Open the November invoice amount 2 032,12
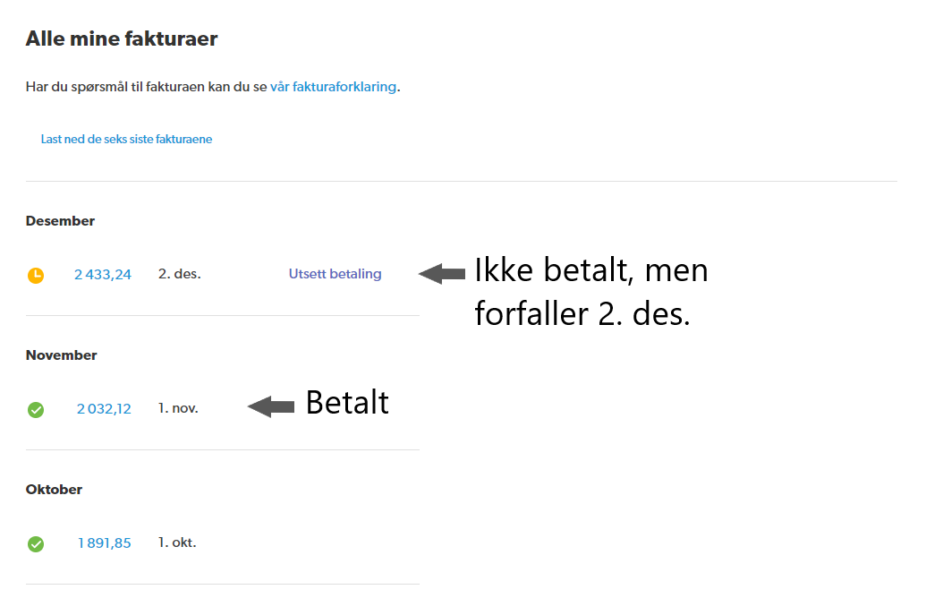This screenshot has height=598, width=926. (104, 409)
